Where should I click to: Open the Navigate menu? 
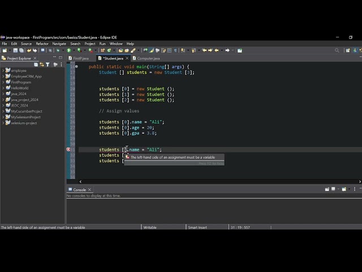(x=59, y=44)
